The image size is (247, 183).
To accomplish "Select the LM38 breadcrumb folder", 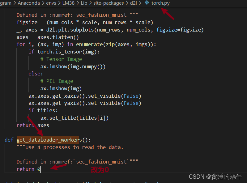I will 68,3.
